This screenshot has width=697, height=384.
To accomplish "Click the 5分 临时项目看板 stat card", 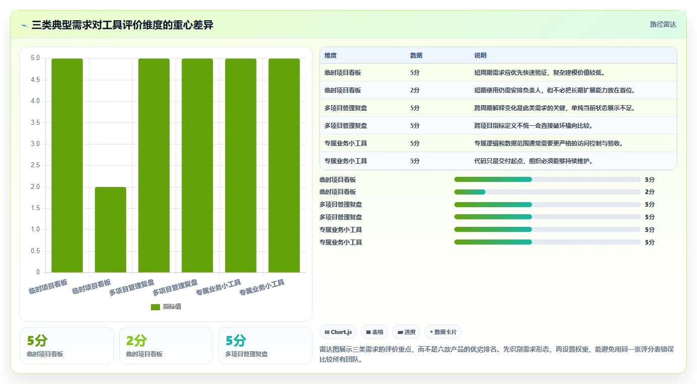I will point(67,346).
